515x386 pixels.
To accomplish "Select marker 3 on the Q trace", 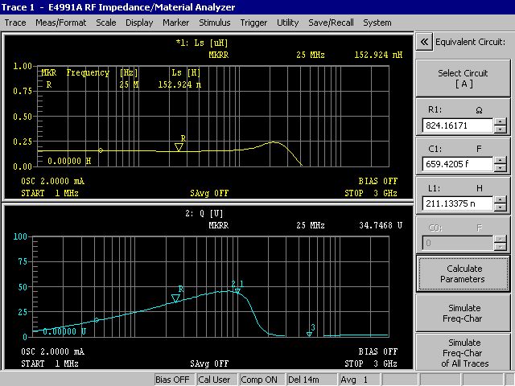I will point(309,333).
